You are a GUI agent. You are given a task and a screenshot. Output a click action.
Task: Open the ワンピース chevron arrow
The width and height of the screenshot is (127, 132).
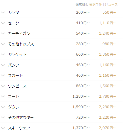3,86
